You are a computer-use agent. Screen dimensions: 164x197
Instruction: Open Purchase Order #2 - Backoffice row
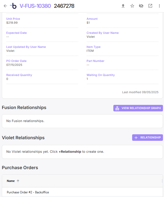(x=28, y=192)
